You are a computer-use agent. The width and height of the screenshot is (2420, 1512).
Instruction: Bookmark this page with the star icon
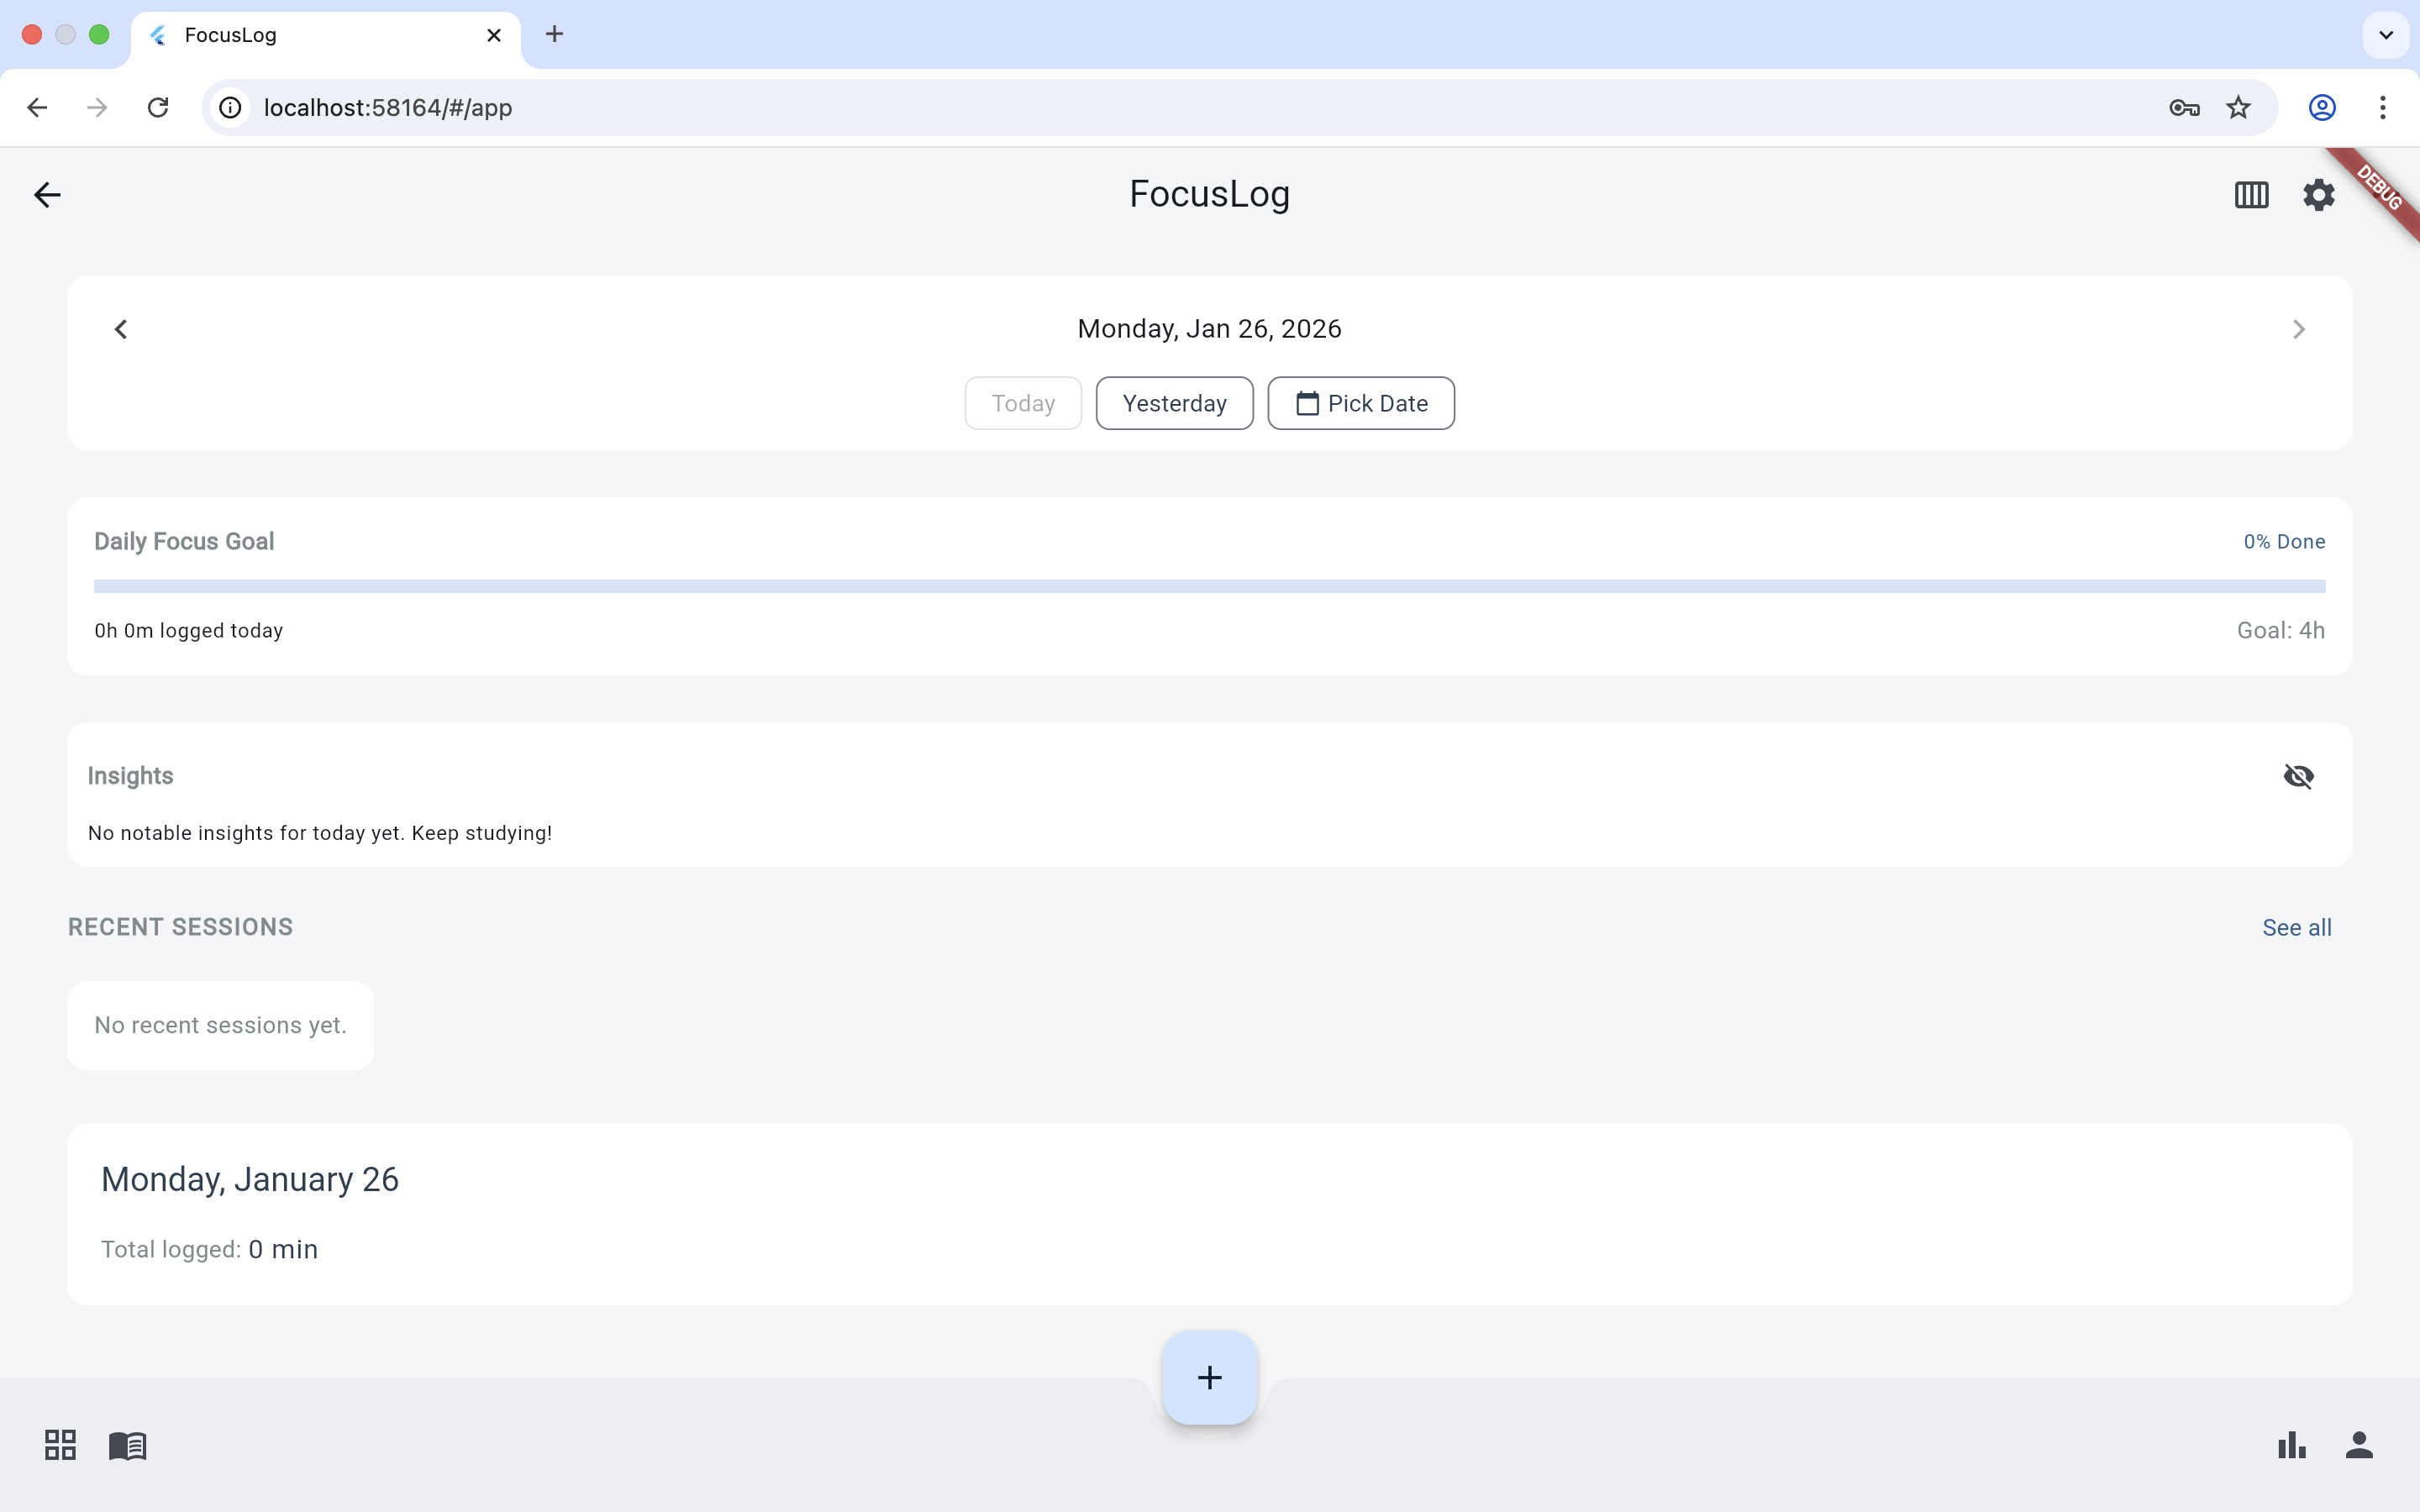(x=2238, y=107)
